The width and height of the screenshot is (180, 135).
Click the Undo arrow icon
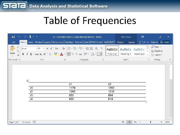click(x=19, y=37)
